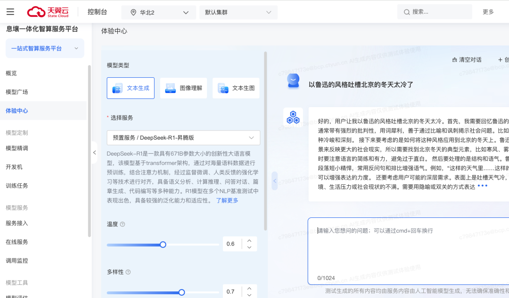The image size is (509, 298).
Task: Open 体验中心 in the sidebar
Action: click(43, 111)
